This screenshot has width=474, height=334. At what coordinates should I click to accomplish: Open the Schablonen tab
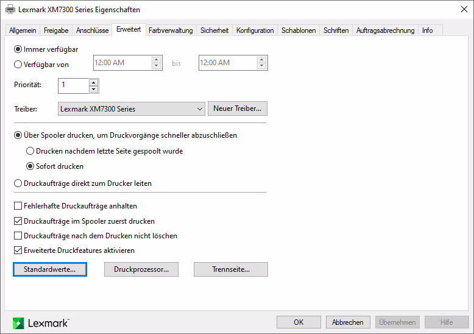[299, 30]
